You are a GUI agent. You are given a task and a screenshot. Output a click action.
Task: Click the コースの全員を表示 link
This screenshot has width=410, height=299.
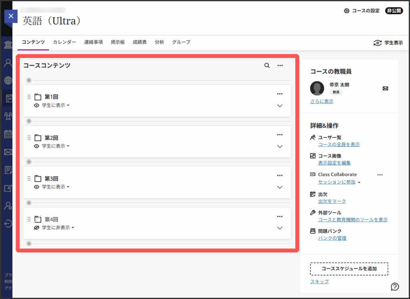[x=339, y=144]
